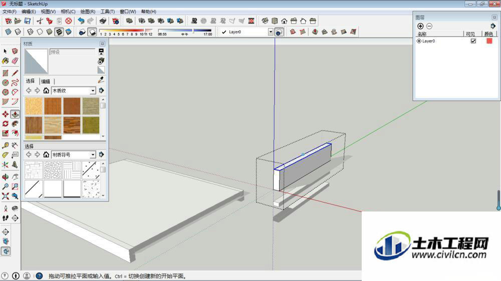501x281 pixels.
Task: Toggle shaded with textures style
Action: [x=59, y=32]
